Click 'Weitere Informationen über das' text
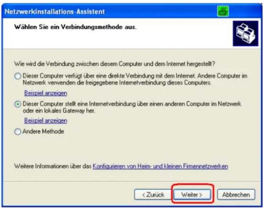 pos(53,166)
